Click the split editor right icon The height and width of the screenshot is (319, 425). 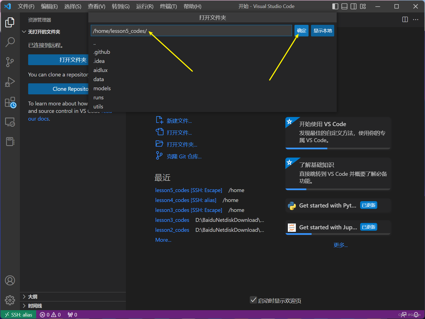pyautogui.click(x=405, y=19)
